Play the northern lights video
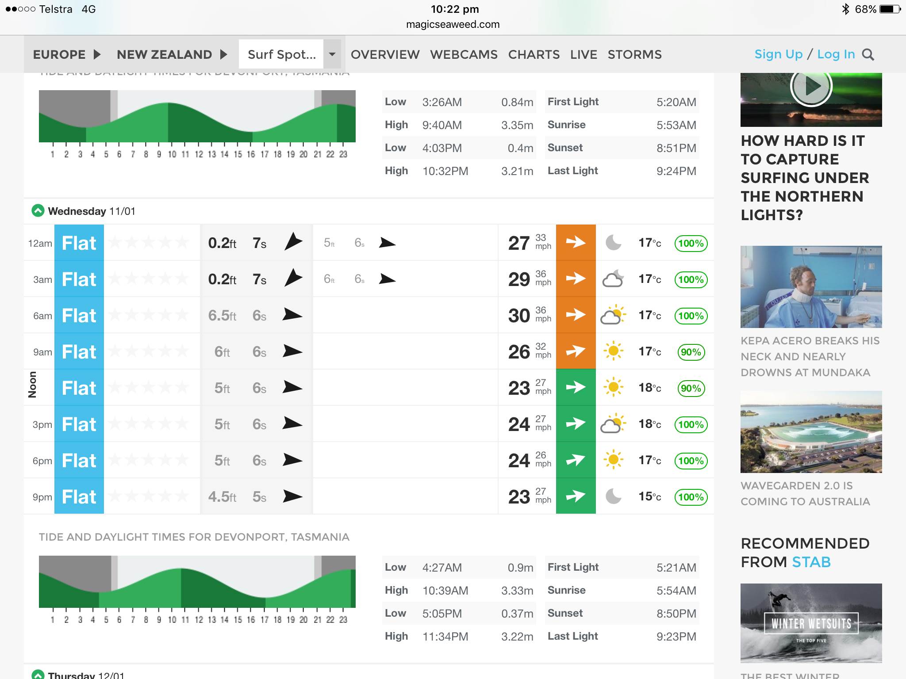The width and height of the screenshot is (906, 679). click(x=811, y=87)
